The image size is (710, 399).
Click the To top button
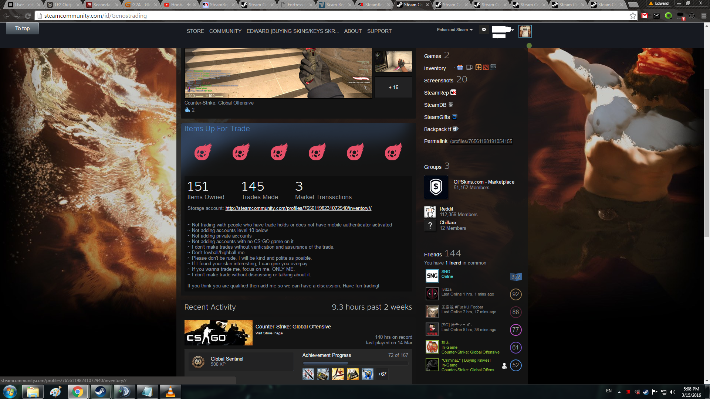(22, 28)
